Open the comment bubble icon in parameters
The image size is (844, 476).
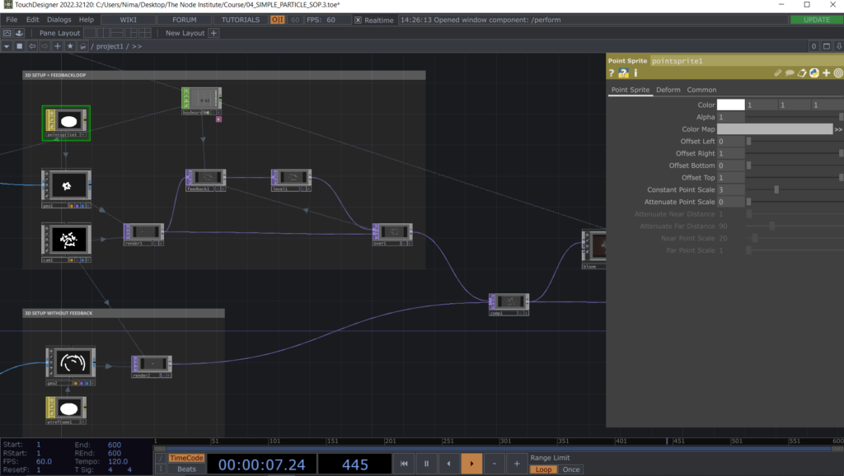pos(790,73)
